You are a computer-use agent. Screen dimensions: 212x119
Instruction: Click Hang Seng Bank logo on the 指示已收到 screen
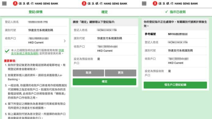[x=175, y=4]
